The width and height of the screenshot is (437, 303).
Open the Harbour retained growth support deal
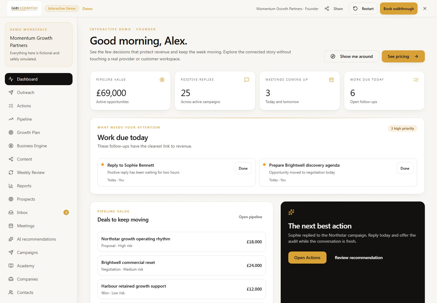(181, 289)
